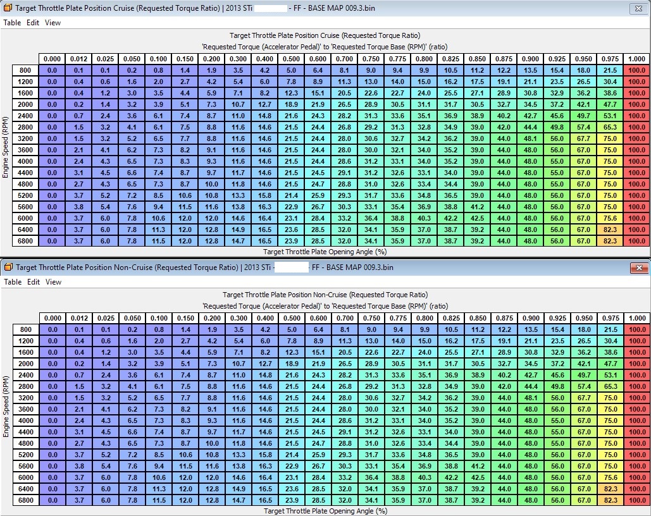
Task: Click the Cruise window's title bar icon
Action: pyautogui.click(x=8, y=8)
